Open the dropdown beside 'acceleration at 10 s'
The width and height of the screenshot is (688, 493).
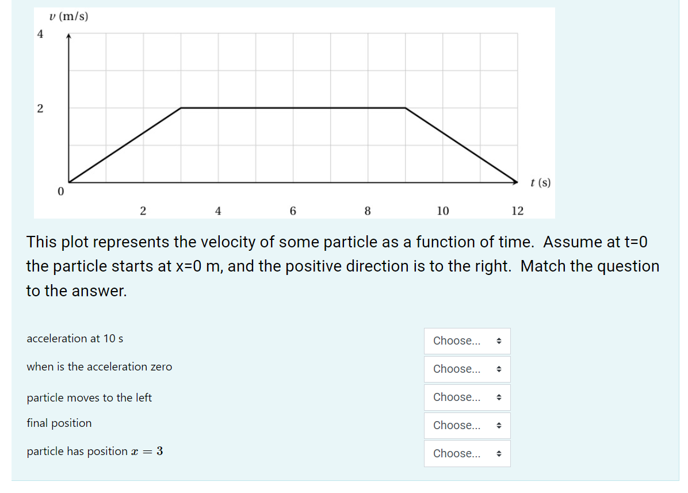pyautogui.click(x=467, y=341)
